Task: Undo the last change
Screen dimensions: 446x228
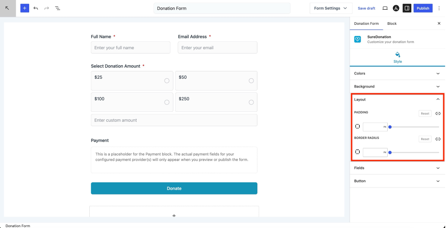Action: [x=36, y=8]
